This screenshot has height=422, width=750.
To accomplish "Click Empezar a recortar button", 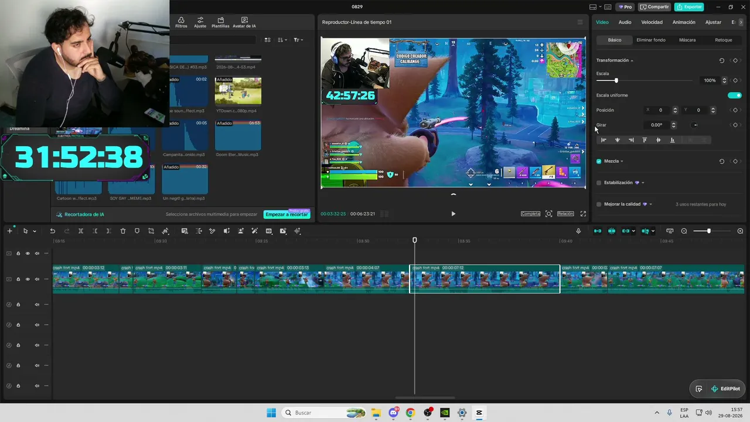I will tap(287, 215).
